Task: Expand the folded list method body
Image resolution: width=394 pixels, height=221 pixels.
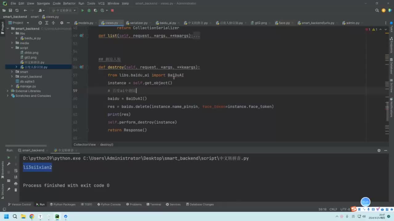Action: [x=196, y=36]
